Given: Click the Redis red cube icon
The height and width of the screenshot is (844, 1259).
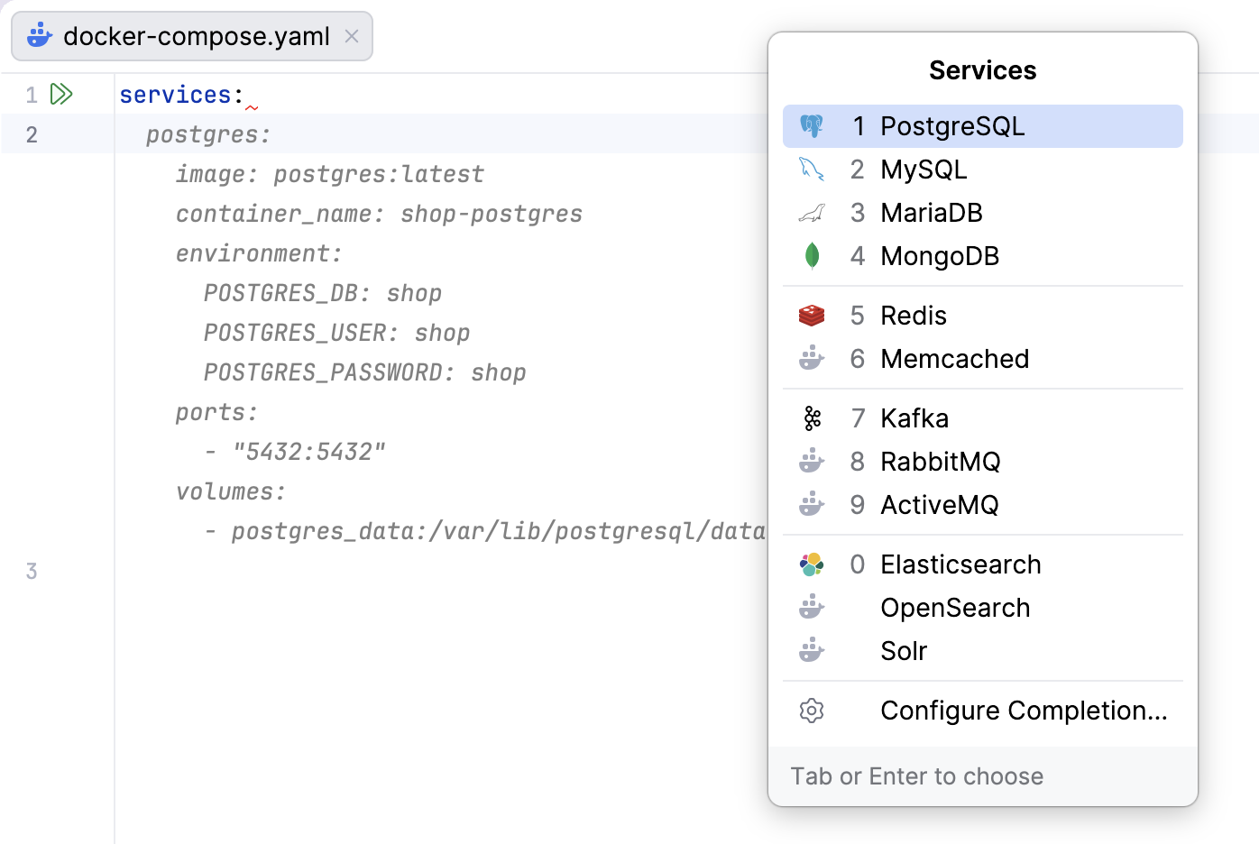Looking at the screenshot, I should tap(812, 316).
